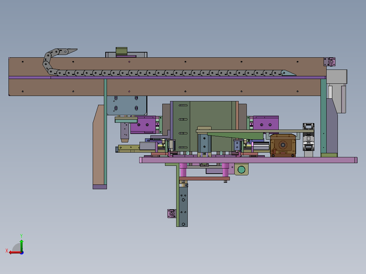
Task: Select the purple strip between beam panels
Action: [167, 78]
